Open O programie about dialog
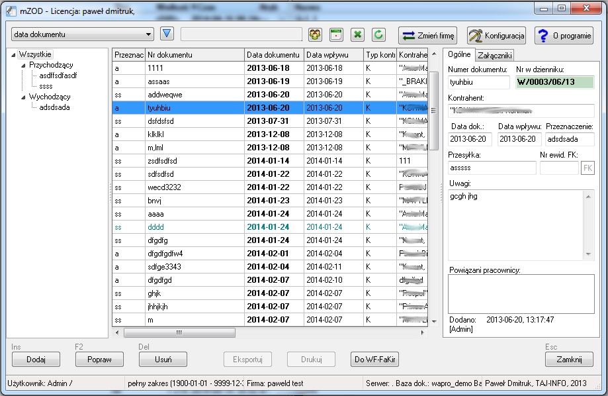The width and height of the screenshot is (608, 396). 564,36
